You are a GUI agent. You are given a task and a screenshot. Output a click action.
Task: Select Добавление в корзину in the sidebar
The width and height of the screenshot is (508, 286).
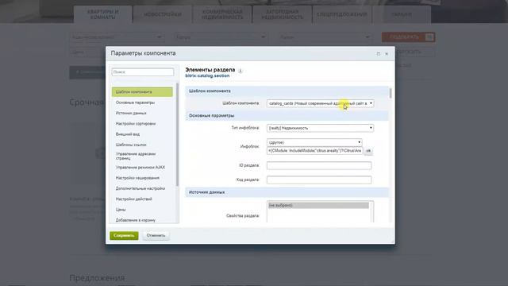click(136, 220)
